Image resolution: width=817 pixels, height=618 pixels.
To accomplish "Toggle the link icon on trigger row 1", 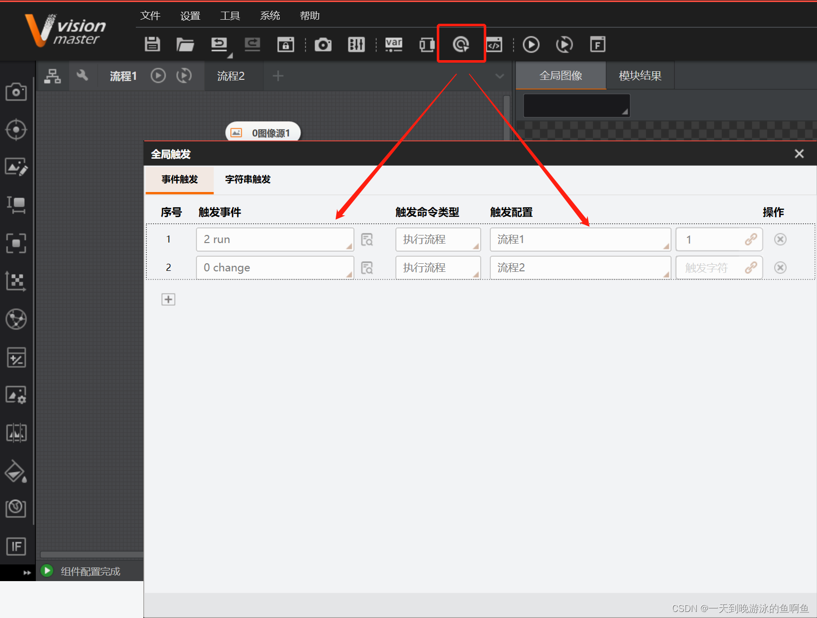I will pos(752,239).
